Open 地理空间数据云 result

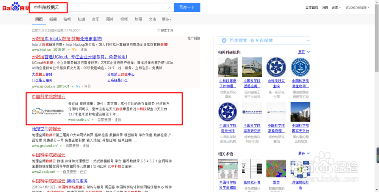click(46, 129)
